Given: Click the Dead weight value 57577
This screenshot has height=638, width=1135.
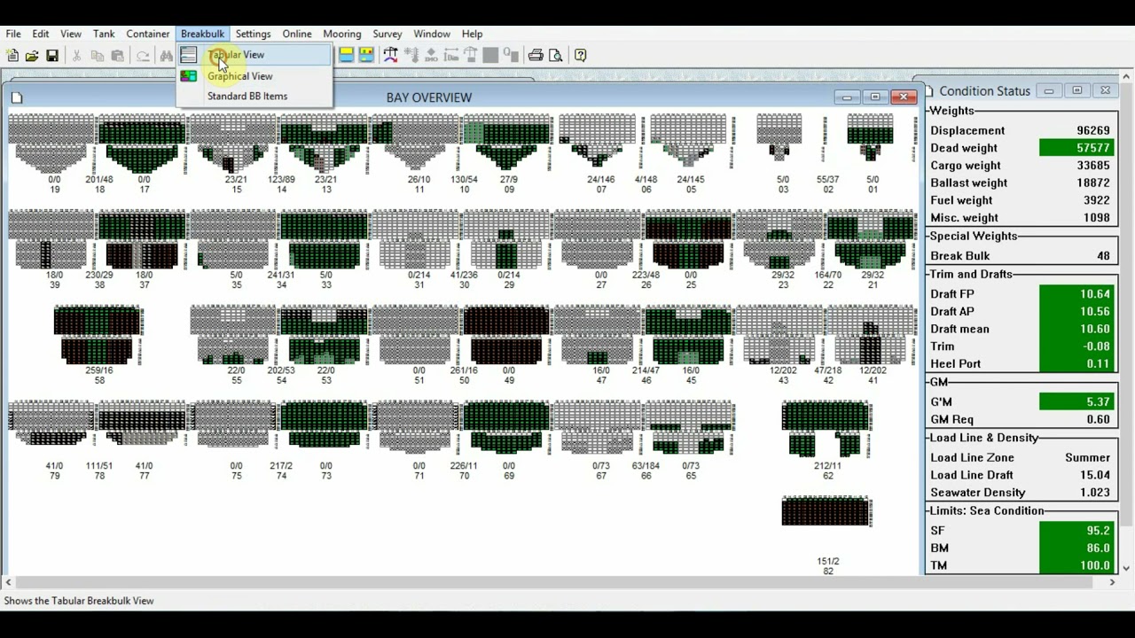Looking at the screenshot, I should 1076,148.
